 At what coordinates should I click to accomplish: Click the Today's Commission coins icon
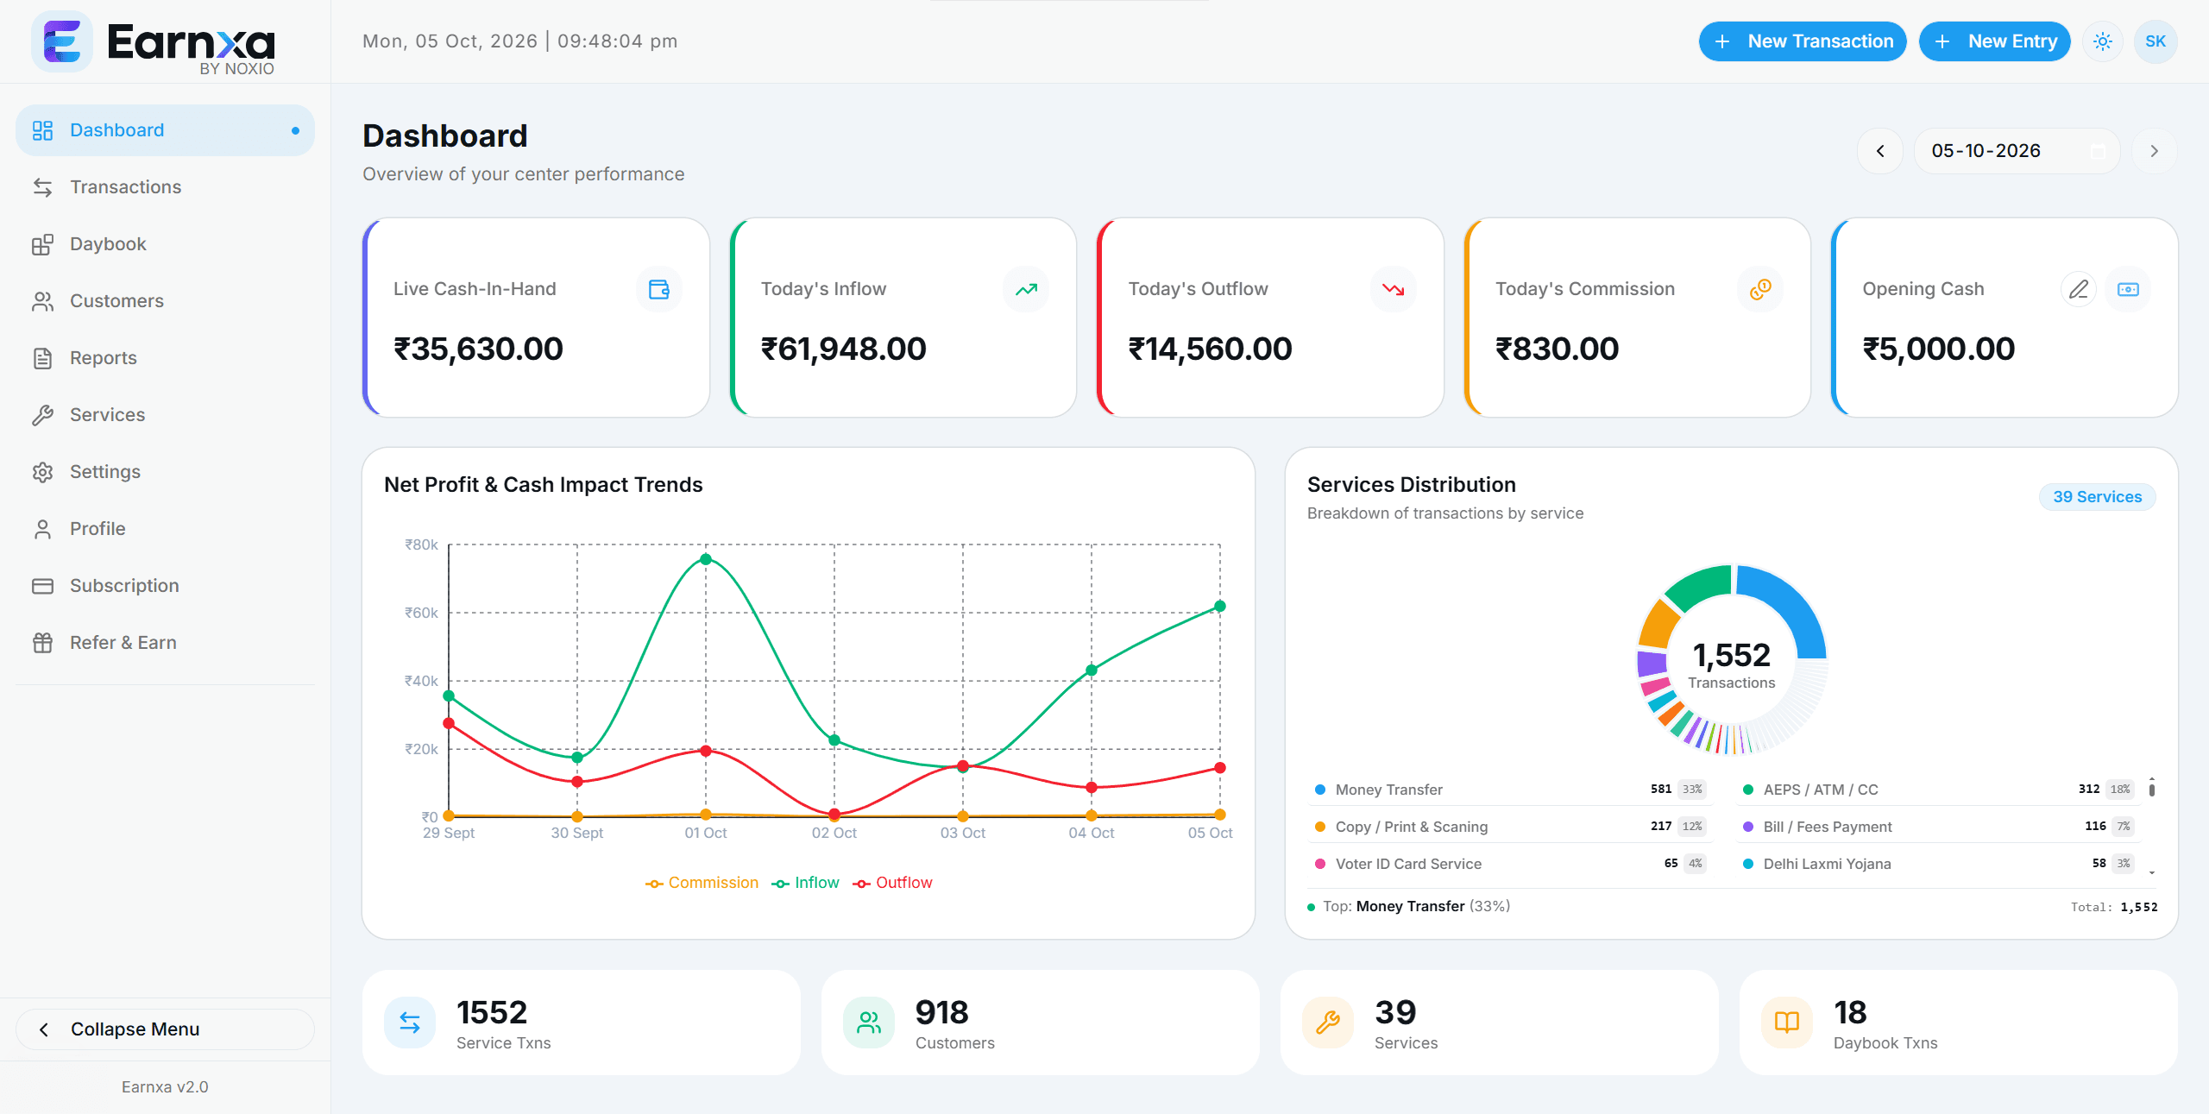(1760, 289)
